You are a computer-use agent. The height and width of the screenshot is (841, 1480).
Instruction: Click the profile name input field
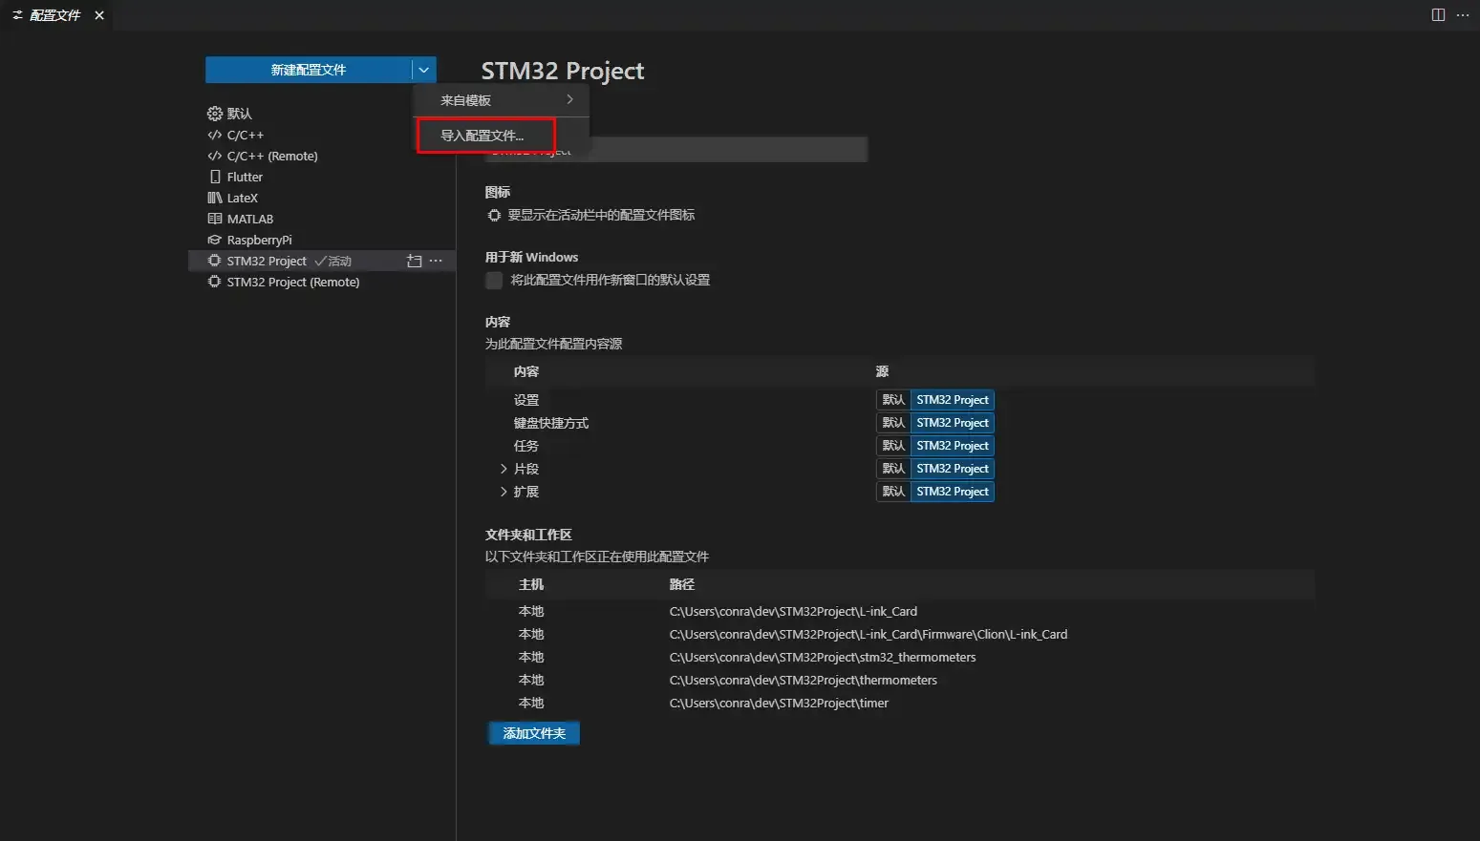(x=676, y=149)
